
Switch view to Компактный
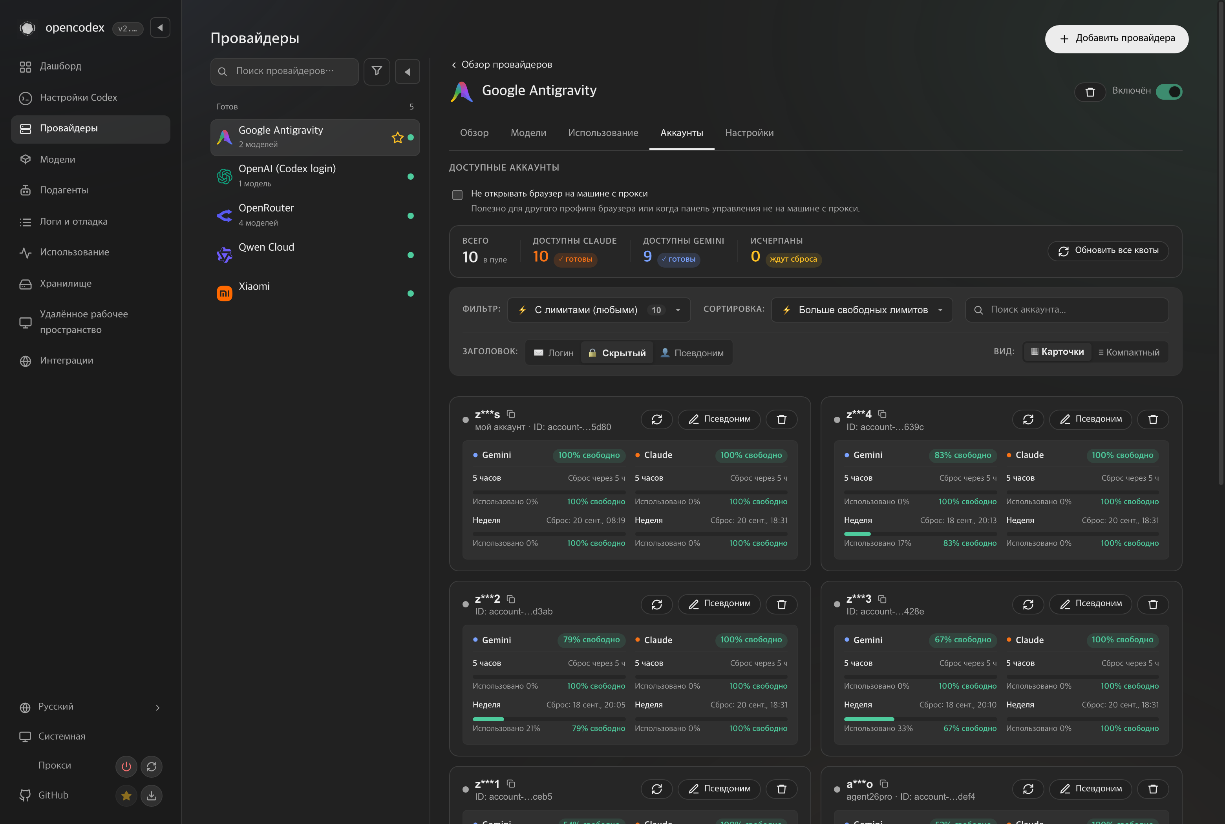pos(1128,352)
